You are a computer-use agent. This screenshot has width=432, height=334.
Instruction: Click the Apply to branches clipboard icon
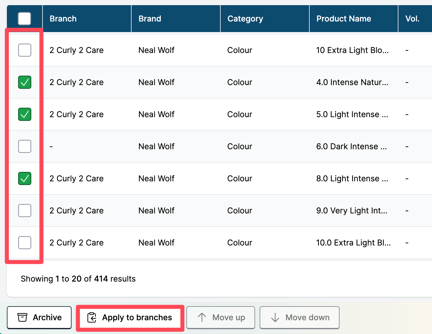click(92, 317)
